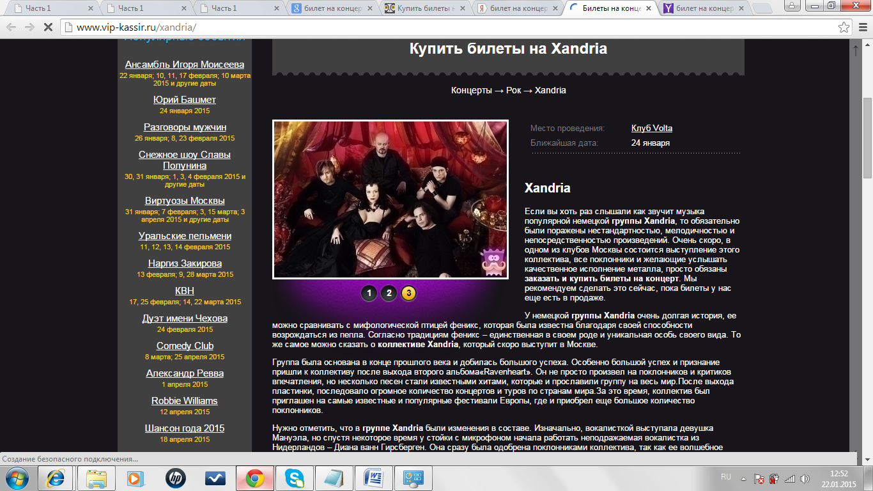
Task: Open Windows Media Player in taskbar
Action: (135, 478)
